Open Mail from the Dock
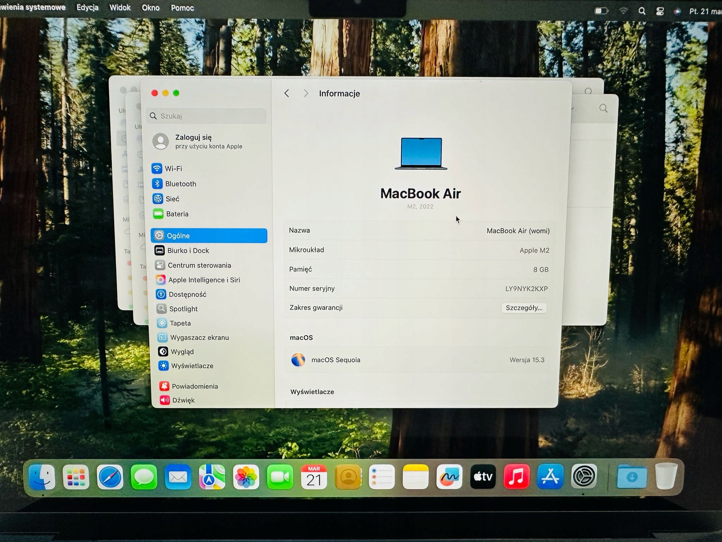 pyautogui.click(x=178, y=477)
